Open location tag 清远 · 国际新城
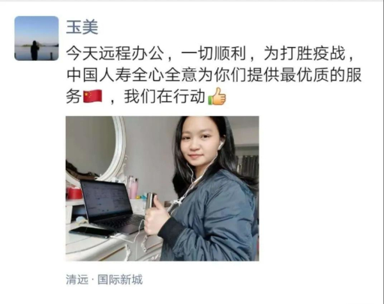Screen dimensions: 384x304 click(104, 280)
